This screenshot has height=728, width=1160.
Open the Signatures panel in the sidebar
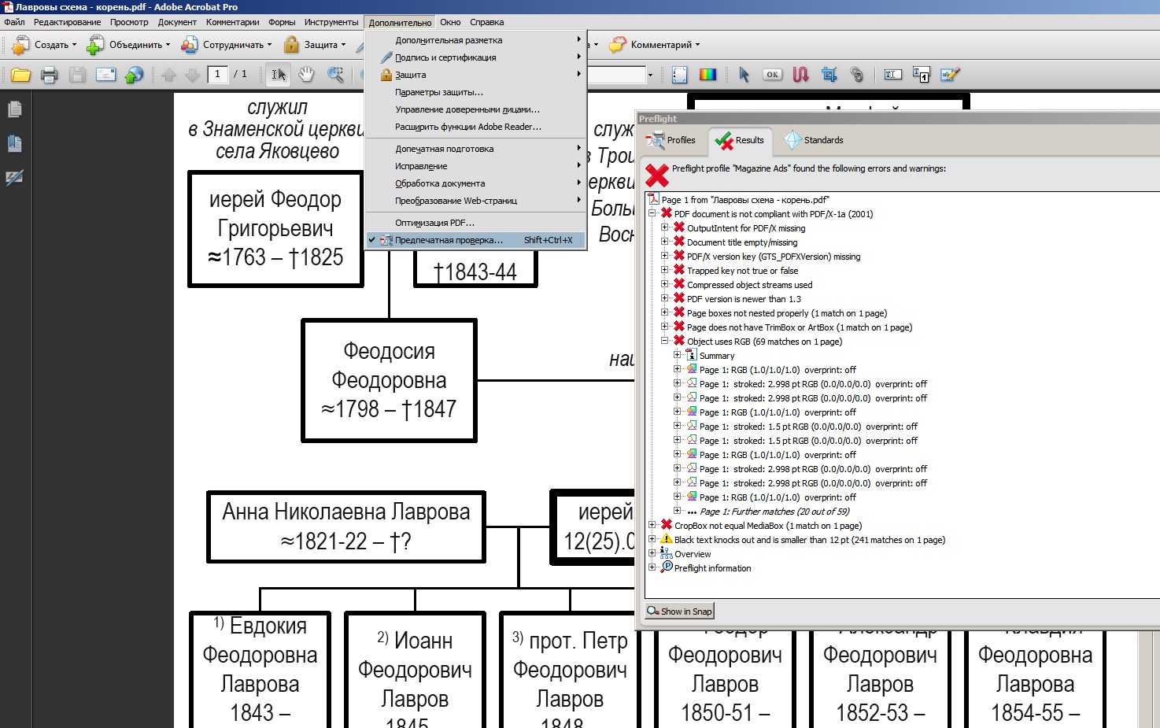14,178
